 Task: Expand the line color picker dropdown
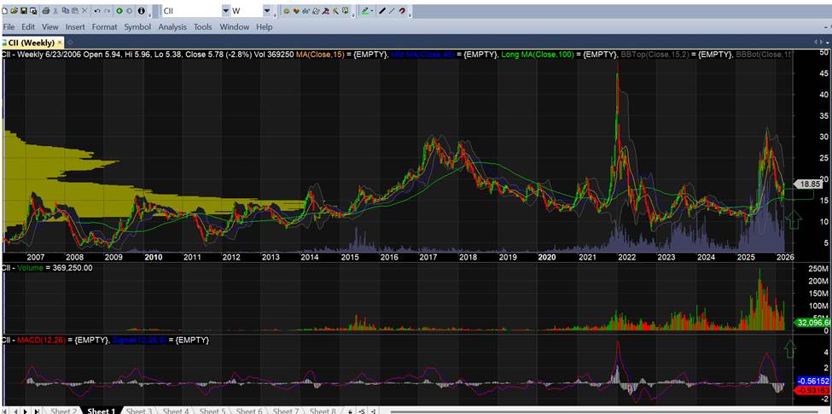click(x=371, y=11)
